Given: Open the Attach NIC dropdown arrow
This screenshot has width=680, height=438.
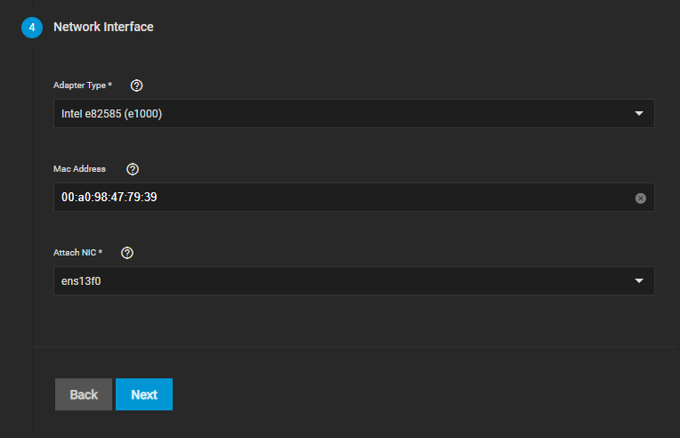Looking at the screenshot, I should (638, 281).
